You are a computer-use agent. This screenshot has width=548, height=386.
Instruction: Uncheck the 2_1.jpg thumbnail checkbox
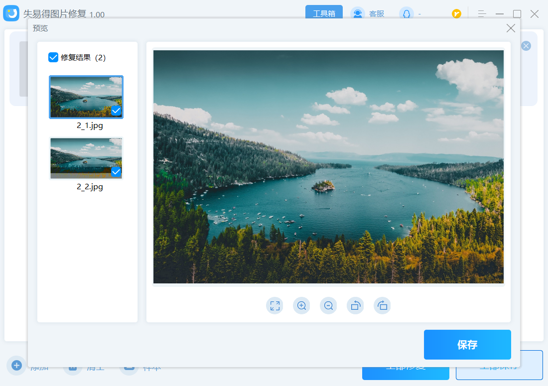[x=116, y=111]
